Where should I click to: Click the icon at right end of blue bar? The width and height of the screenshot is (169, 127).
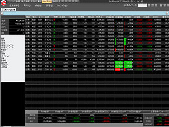click(167, 13)
